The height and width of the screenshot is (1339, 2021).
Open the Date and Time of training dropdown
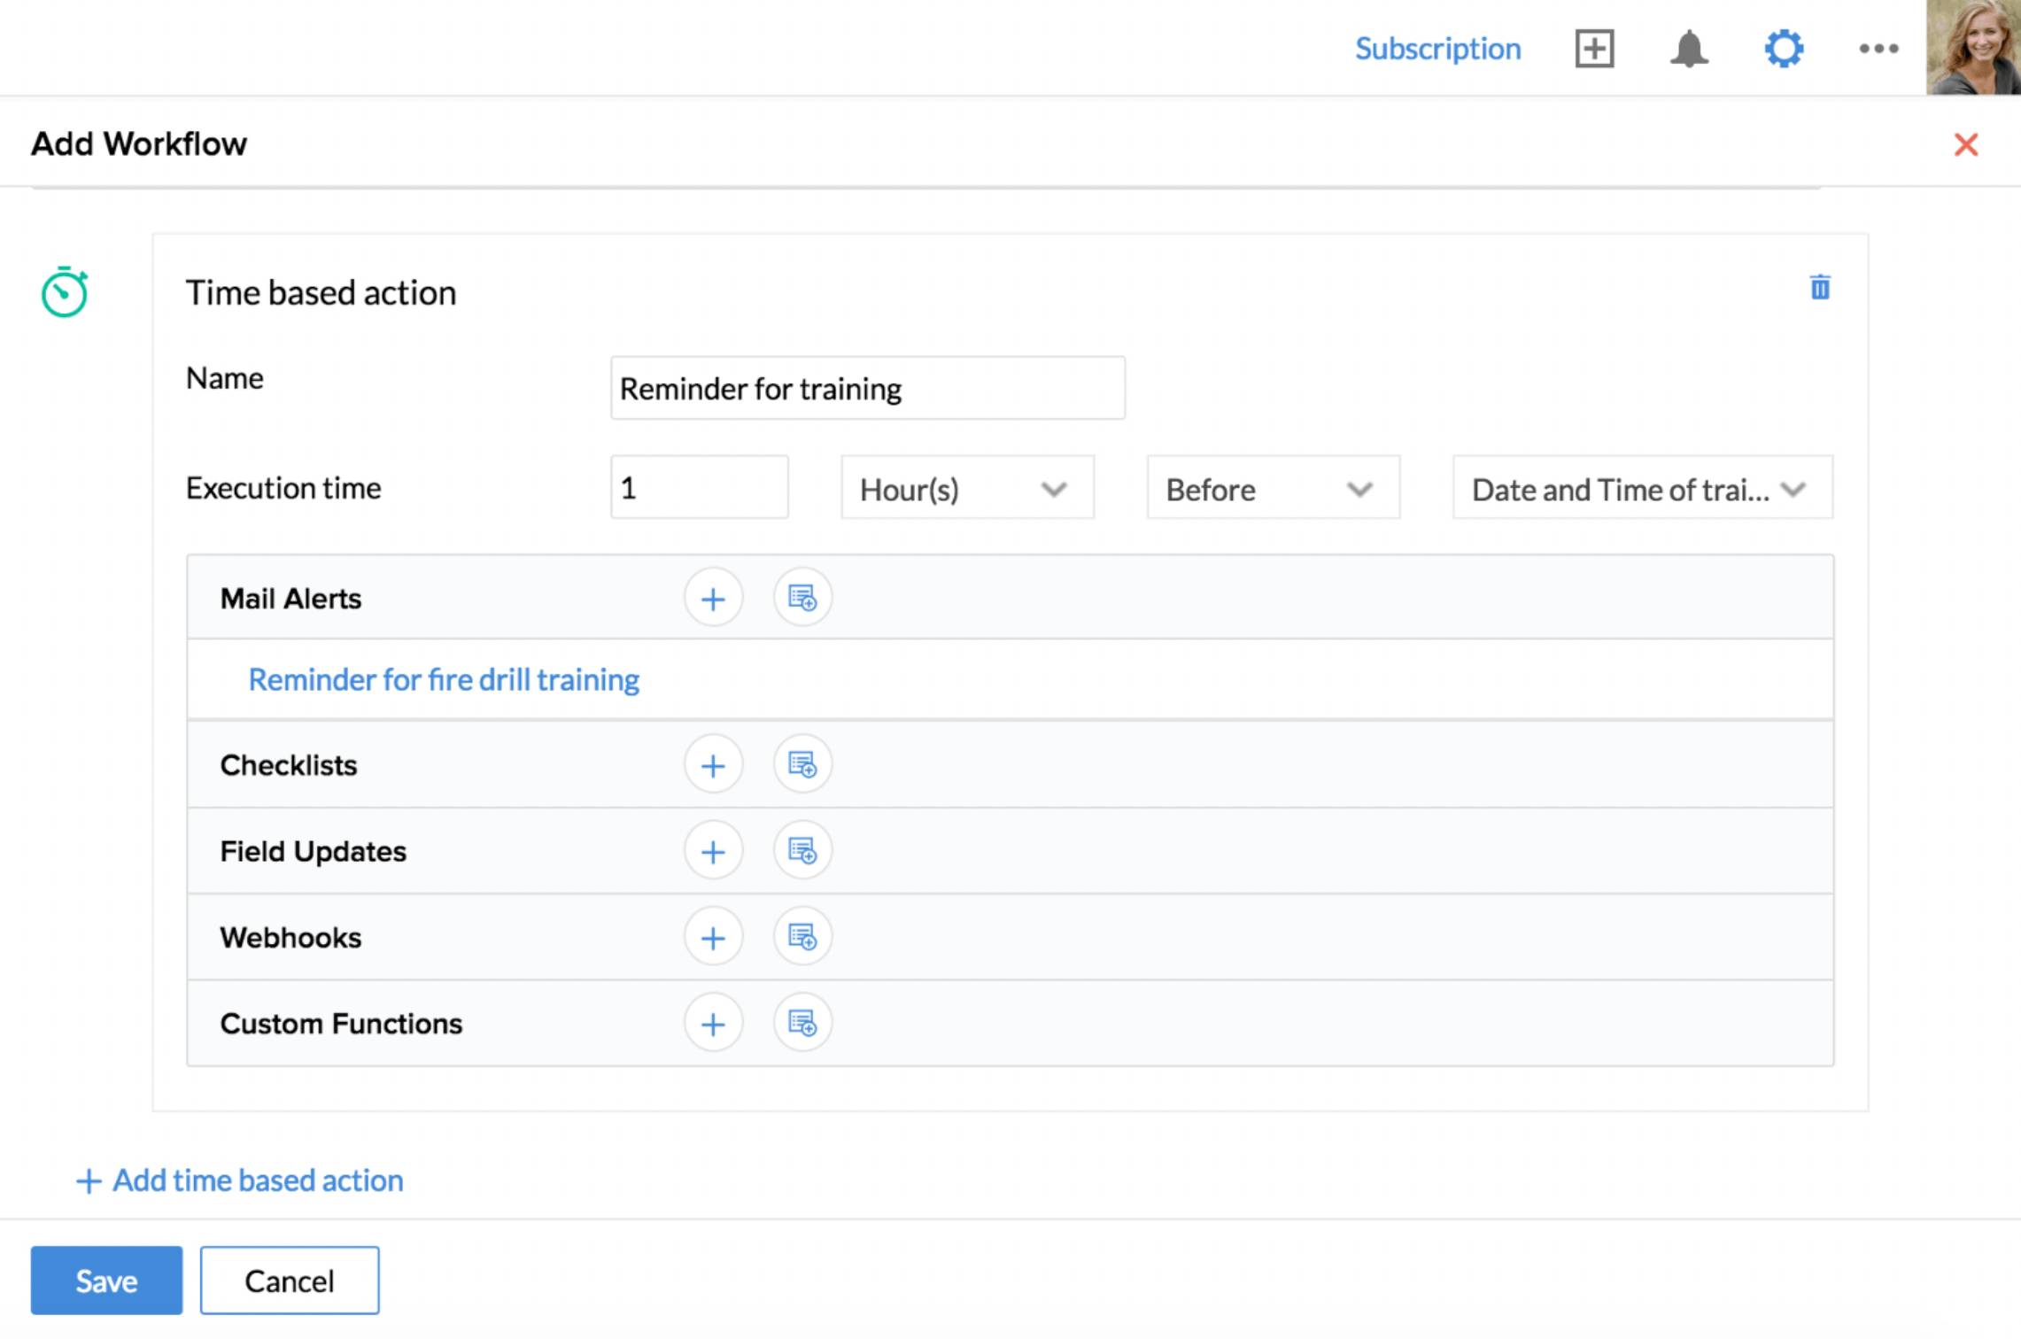[1643, 487]
